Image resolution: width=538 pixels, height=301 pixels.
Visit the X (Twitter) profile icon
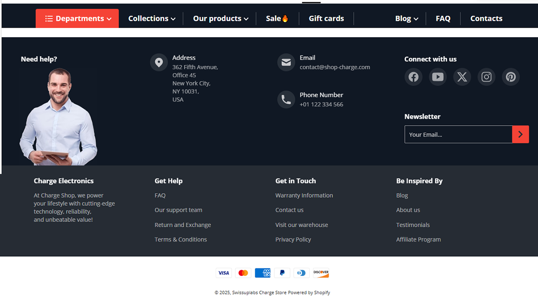coord(462,77)
